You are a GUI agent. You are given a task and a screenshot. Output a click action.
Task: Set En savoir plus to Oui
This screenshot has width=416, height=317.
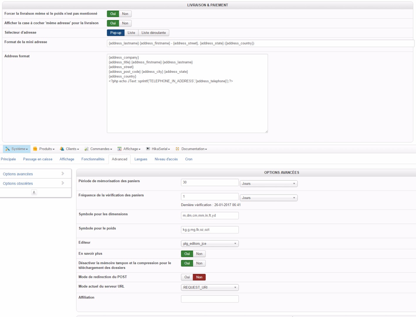(187, 254)
